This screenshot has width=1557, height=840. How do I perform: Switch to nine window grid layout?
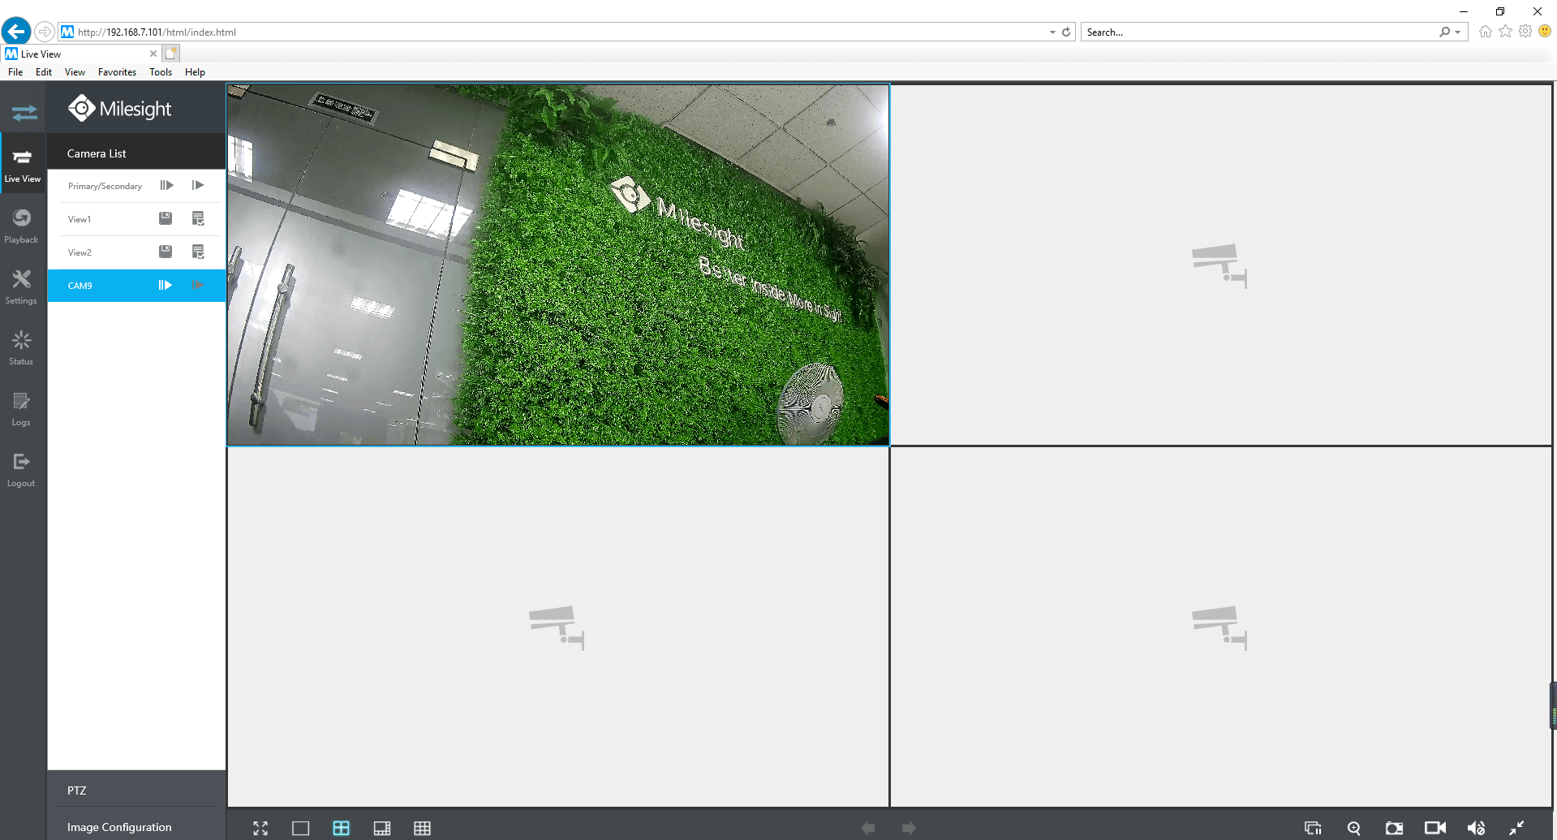click(423, 828)
